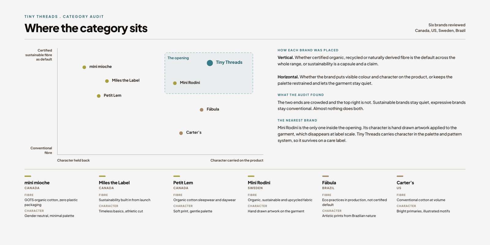490x245 pixels.
Task: Click the brown swatch above Fábula card
Action: 326,176
